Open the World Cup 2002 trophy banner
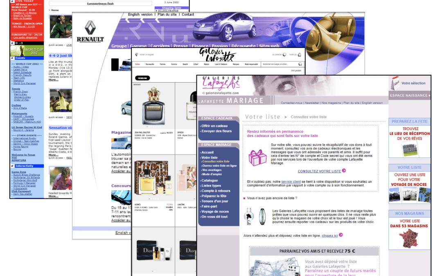The height and width of the screenshot is (276, 442). pos(27,51)
